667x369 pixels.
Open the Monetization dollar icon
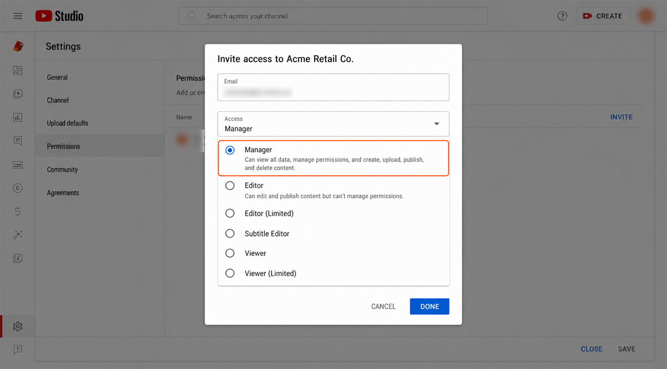click(x=18, y=211)
